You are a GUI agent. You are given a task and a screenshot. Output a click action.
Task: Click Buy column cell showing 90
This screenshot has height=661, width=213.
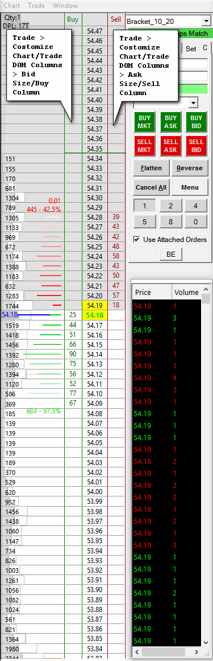73,354
